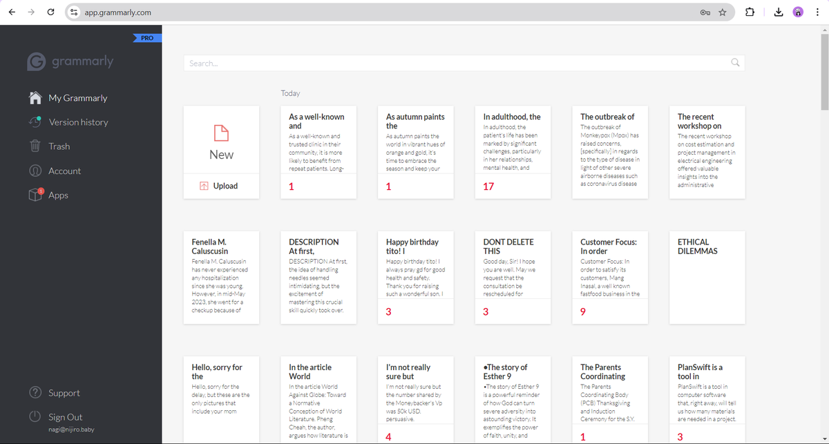This screenshot has height=444, width=829.
Task: Open document "In the article World"
Action: click(x=318, y=400)
